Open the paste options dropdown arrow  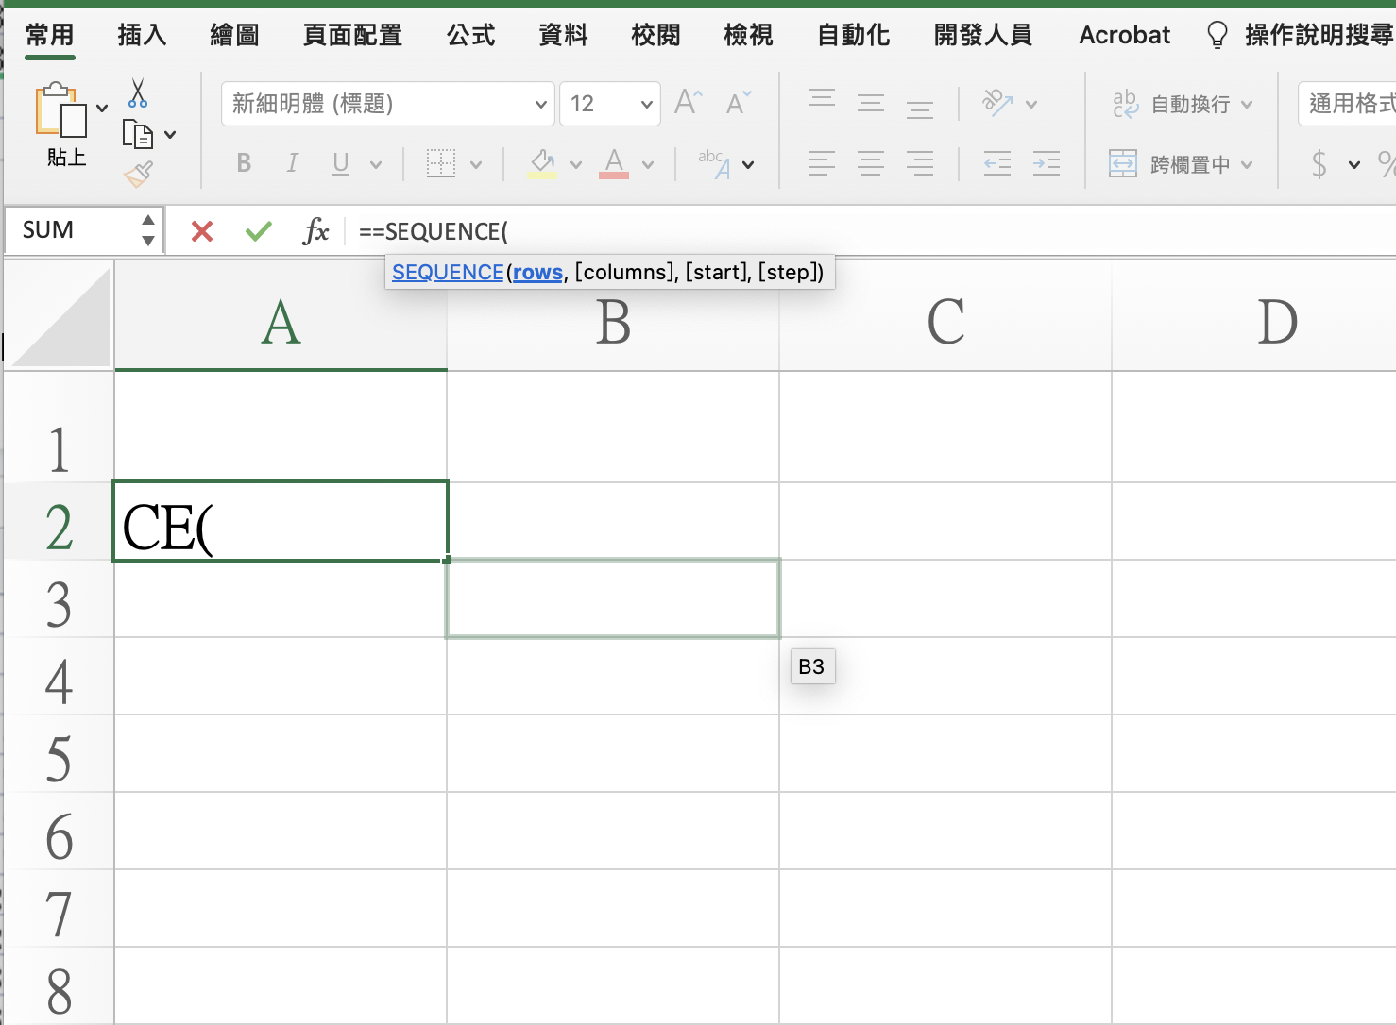click(x=102, y=108)
